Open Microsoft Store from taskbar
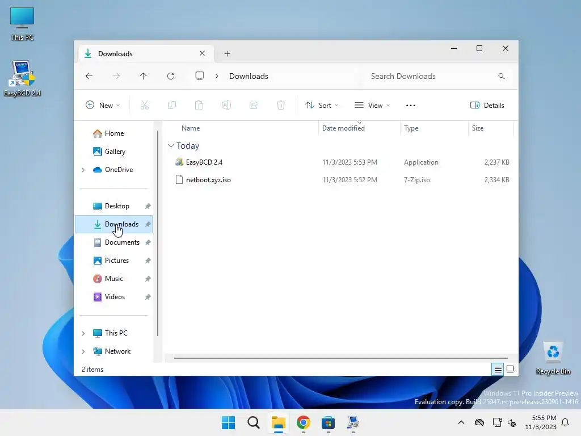The width and height of the screenshot is (581, 436). 328,422
